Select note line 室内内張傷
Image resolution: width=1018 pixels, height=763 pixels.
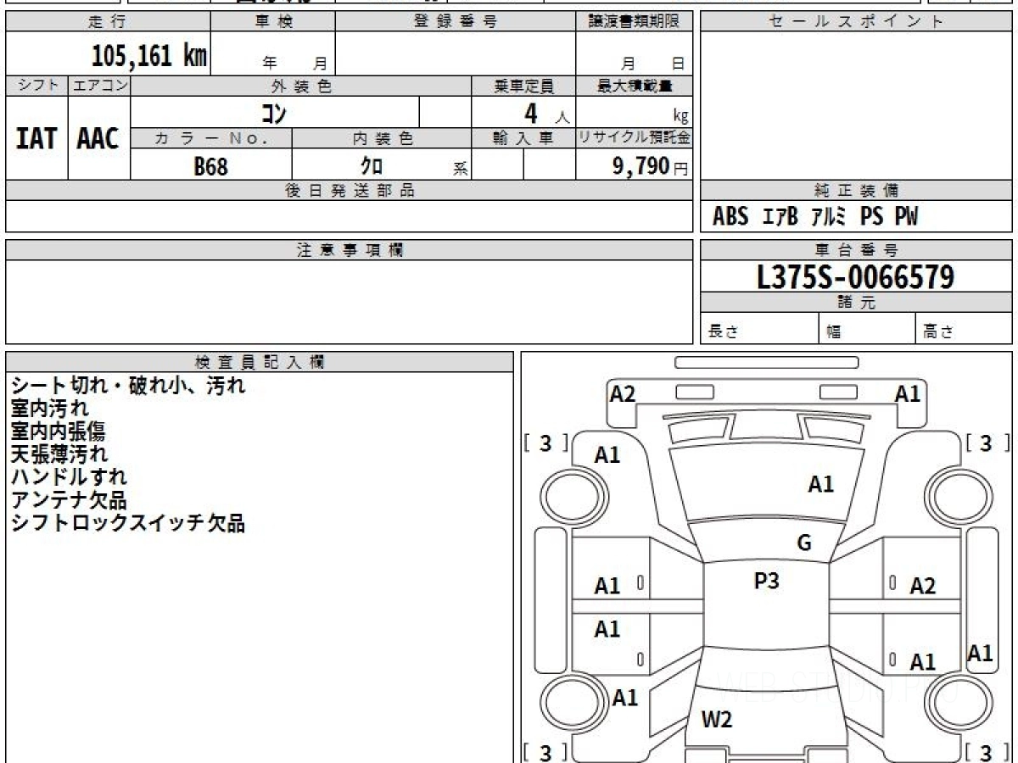pos(58,432)
